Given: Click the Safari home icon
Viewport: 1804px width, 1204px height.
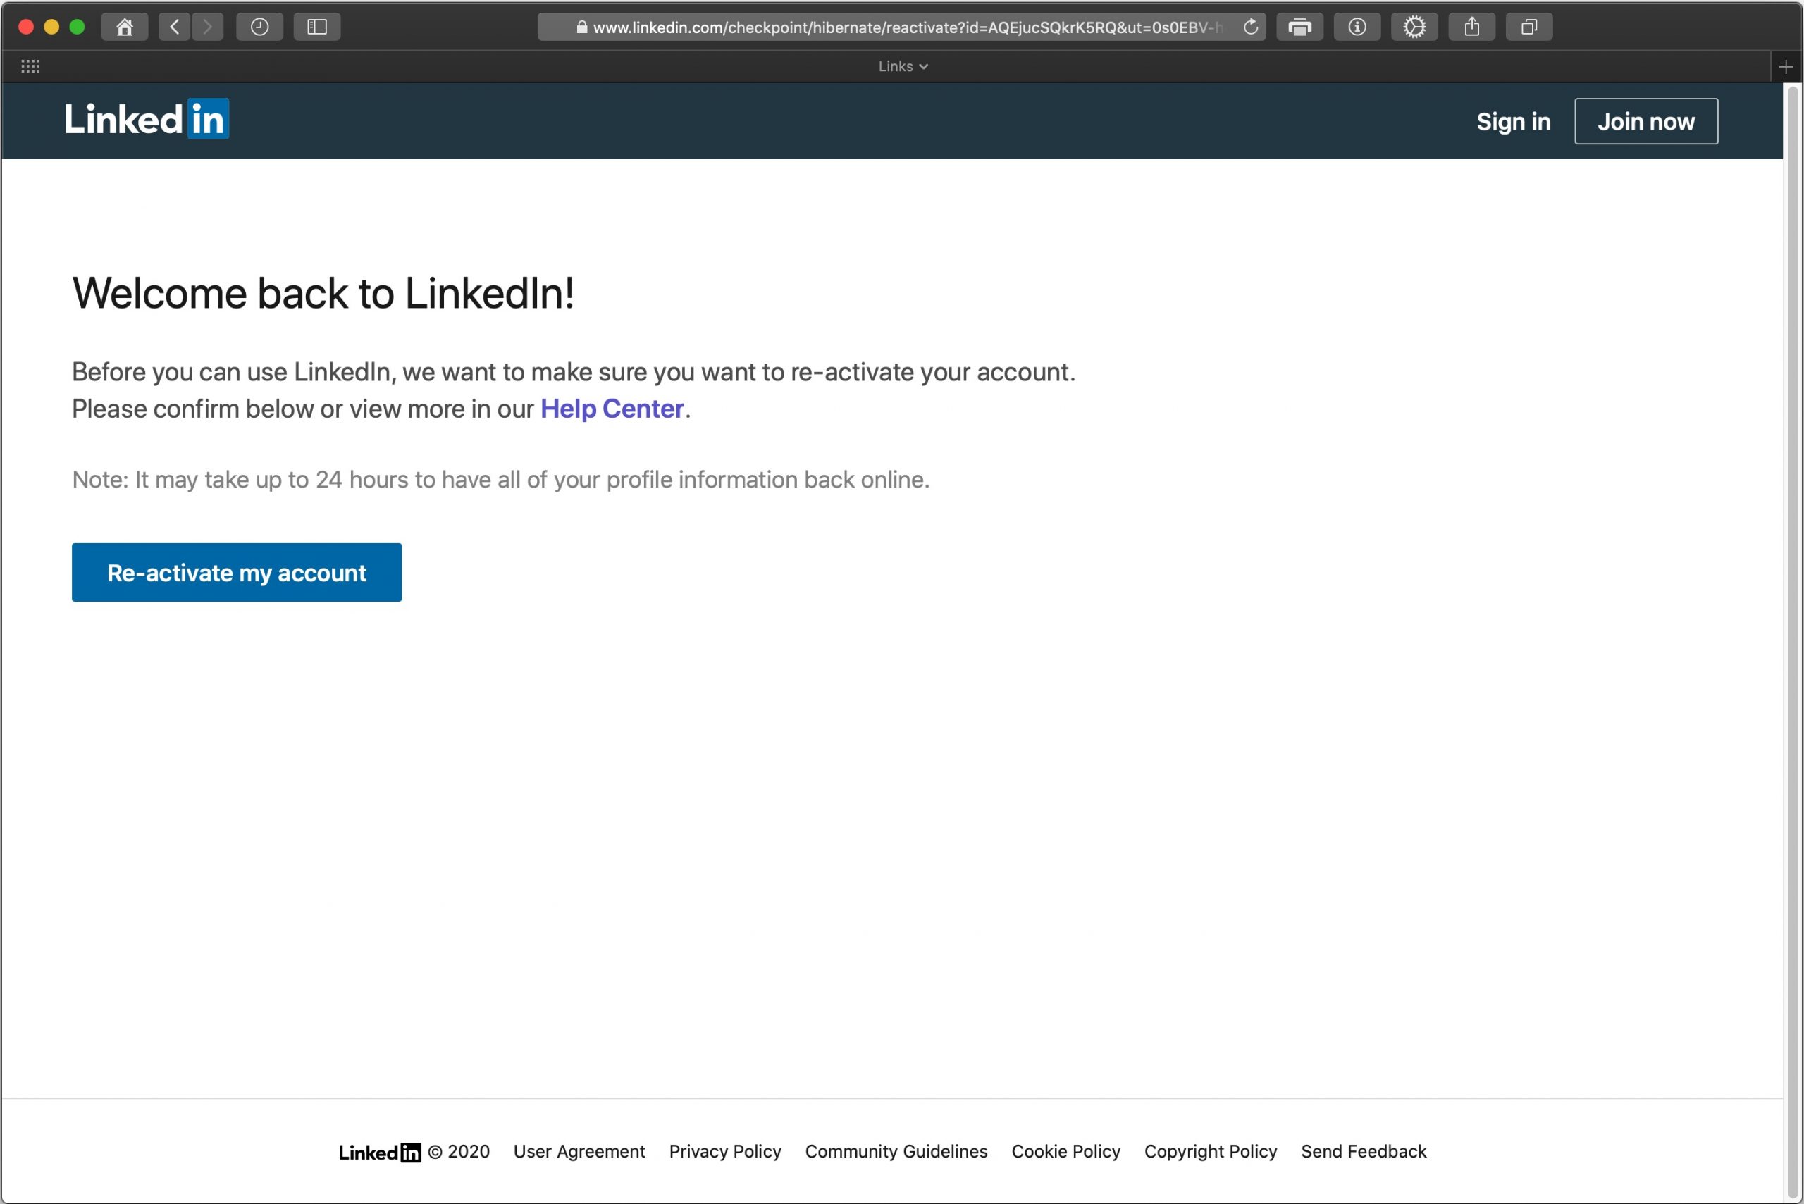Looking at the screenshot, I should (125, 27).
